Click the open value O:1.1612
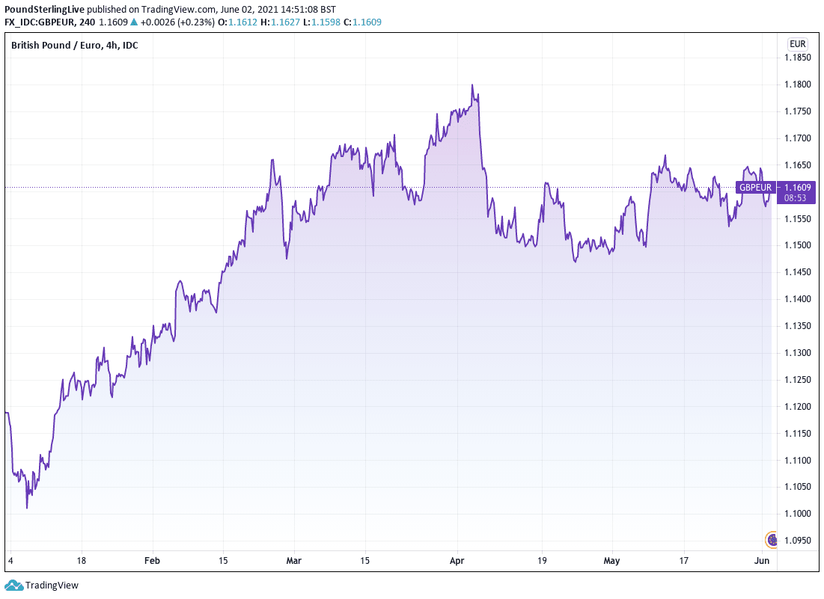This screenshot has height=599, width=824. (237, 22)
